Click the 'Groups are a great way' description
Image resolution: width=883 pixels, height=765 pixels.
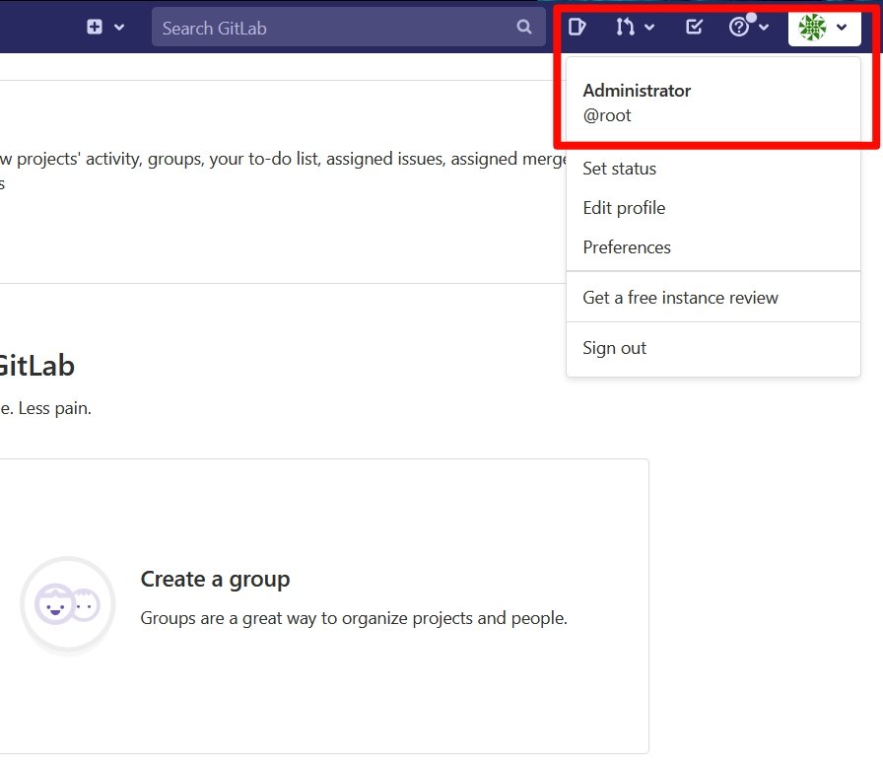coord(354,618)
